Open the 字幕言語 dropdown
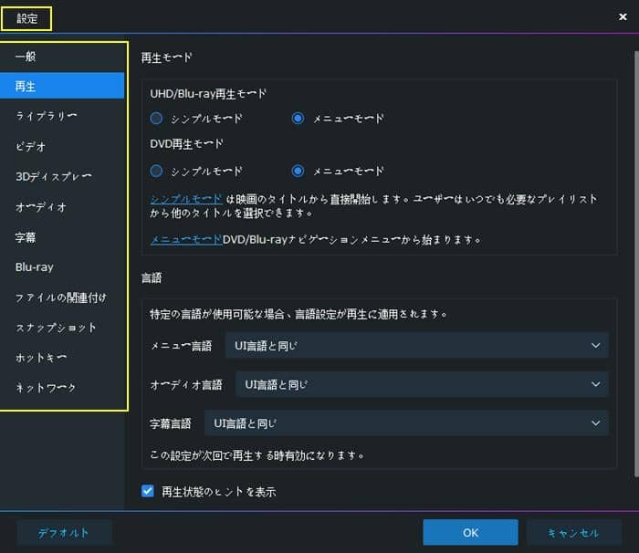 point(406,423)
